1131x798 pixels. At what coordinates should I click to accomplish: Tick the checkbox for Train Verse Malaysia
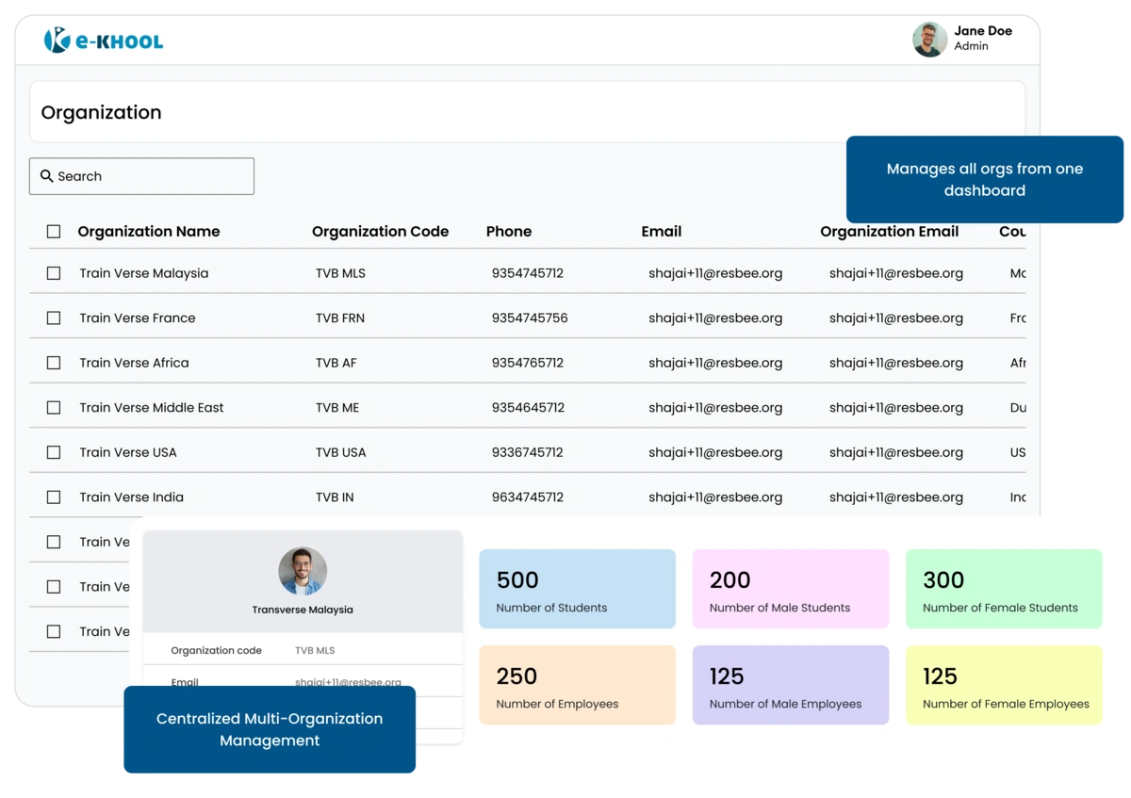pyautogui.click(x=54, y=272)
